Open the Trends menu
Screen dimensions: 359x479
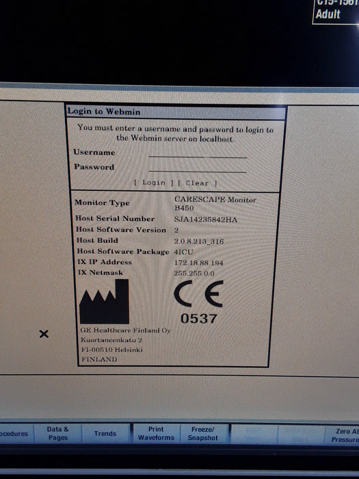pyautogui.click(x=105, y=433)
